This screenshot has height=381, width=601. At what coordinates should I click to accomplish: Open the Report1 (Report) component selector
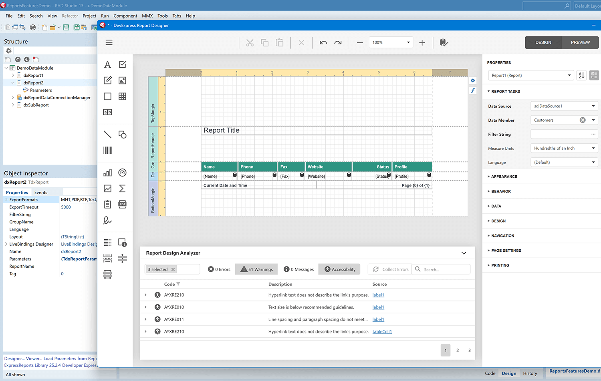coord(531,75)
